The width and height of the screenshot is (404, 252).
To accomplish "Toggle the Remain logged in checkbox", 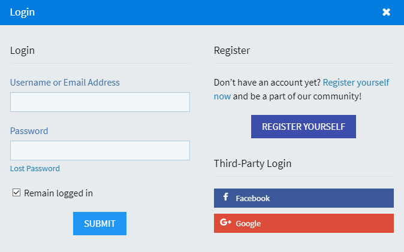I will point(17,193).
